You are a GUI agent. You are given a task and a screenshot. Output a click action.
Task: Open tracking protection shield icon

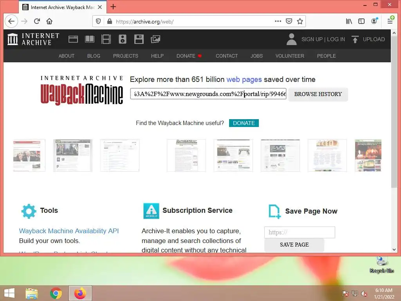coord(98,22)
